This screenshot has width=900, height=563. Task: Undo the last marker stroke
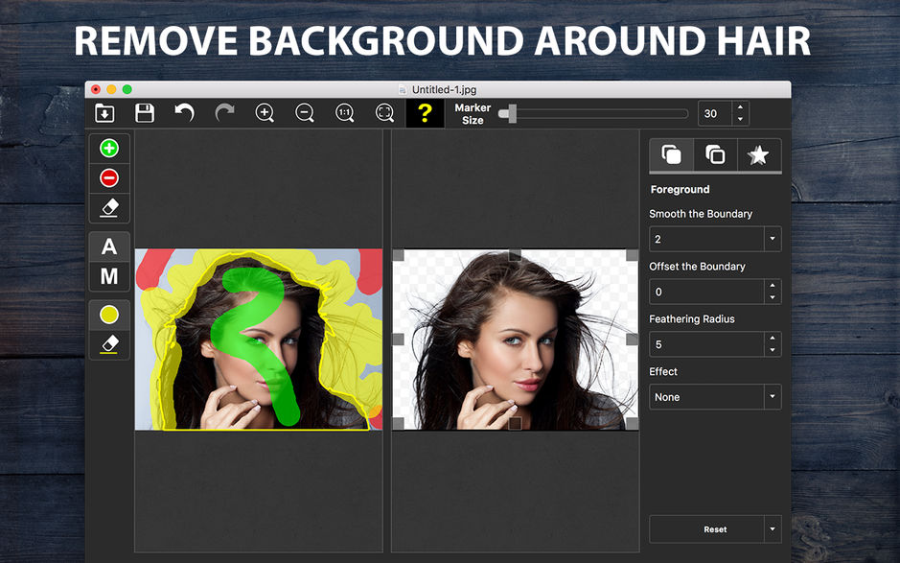[185, 113]
